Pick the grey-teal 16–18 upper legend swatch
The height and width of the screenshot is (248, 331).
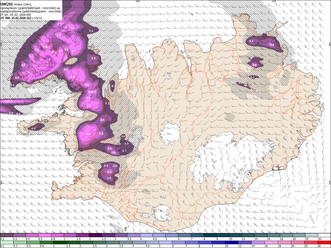click(274, 235)
